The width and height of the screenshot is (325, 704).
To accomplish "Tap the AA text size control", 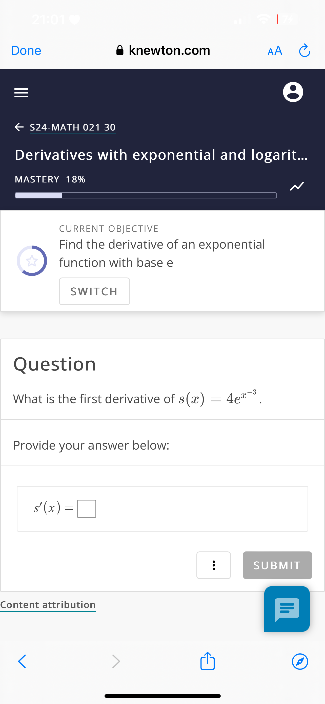I will click(x=275, y=51).
